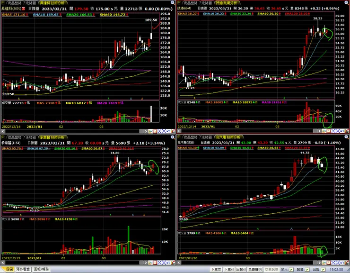Click the 昇達科 chart scrollbar left arrow

pyautogui.click(x=3, y=131)
